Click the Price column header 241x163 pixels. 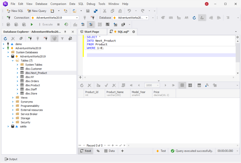coord(164,93)
